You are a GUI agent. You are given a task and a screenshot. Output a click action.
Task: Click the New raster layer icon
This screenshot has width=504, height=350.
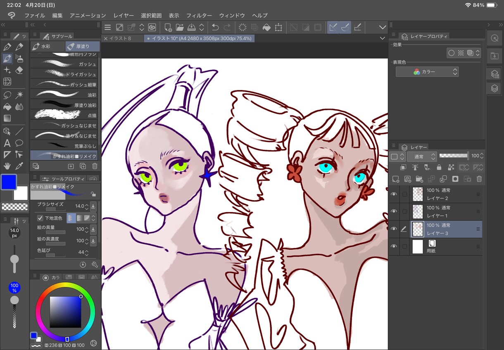tap(396, 179)
